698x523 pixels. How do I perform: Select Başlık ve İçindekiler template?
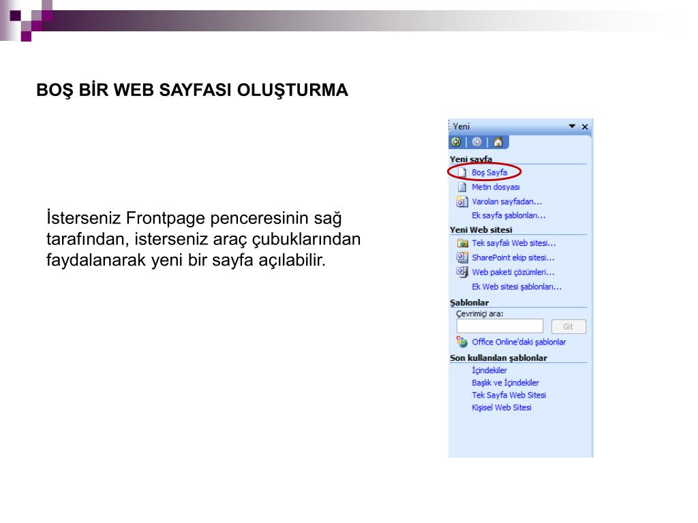pos(505,383)
